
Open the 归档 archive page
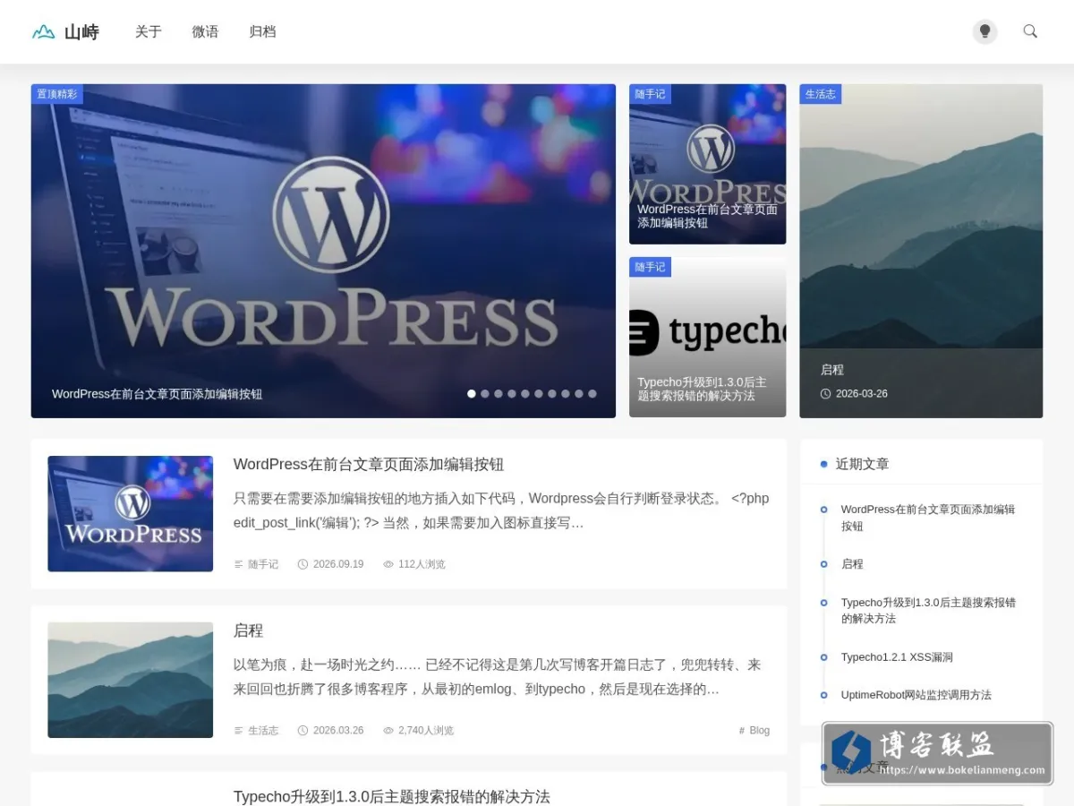click(x=262, y=32)
